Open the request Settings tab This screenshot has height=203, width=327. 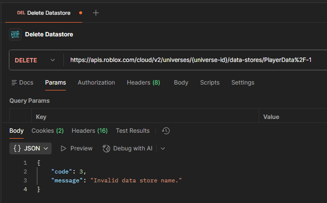[243, 83]
